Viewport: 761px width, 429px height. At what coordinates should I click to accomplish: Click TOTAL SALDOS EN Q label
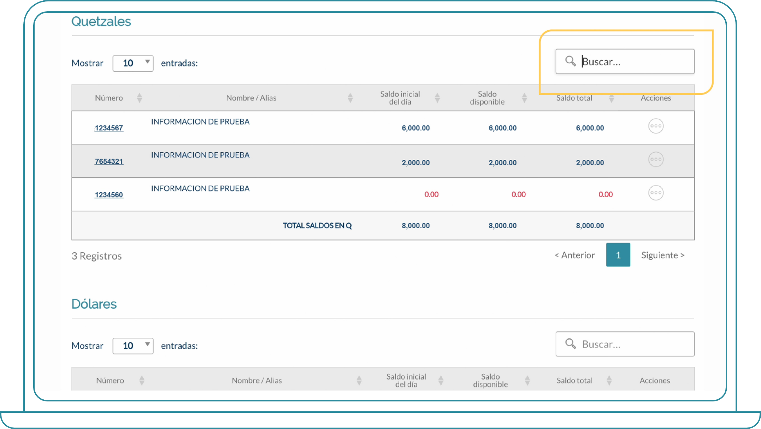(x=317, y=225)
